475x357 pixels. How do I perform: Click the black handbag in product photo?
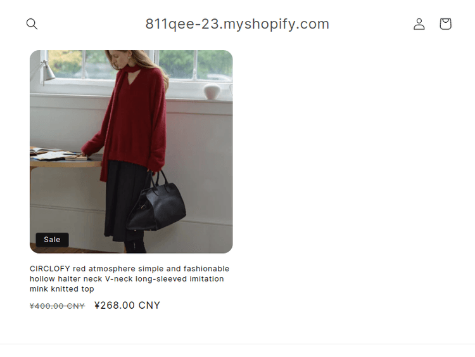pyautogui.click(x=156, y=204)
